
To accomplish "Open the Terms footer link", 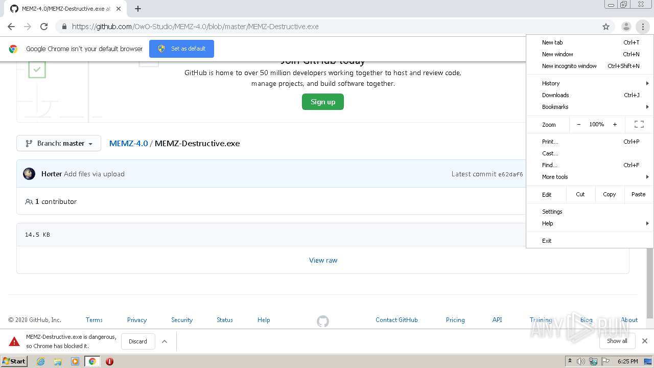I will coord(94,320).
